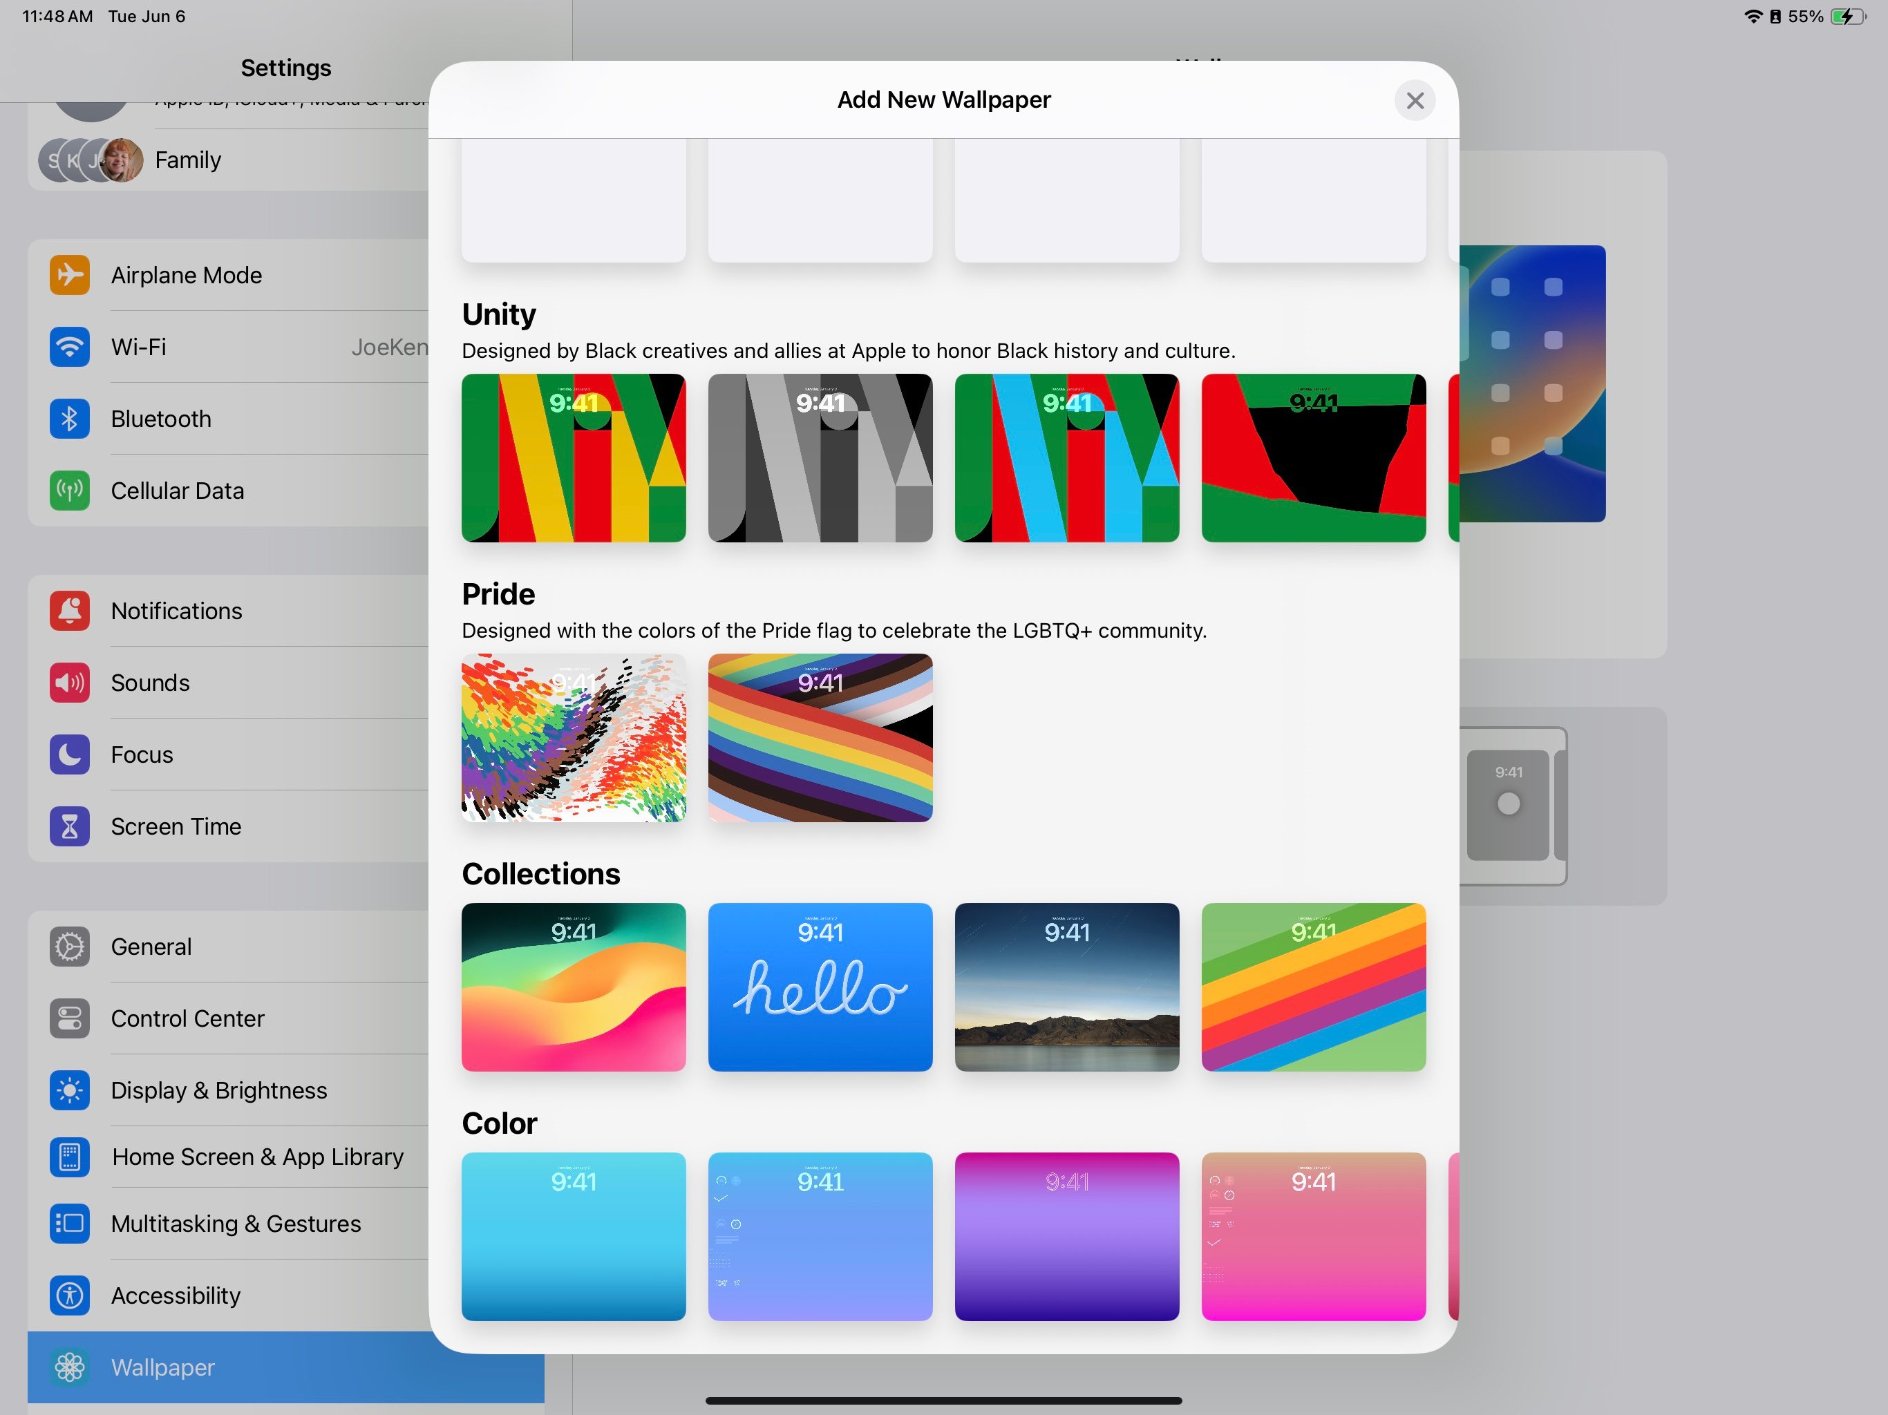Viewport: 1888px width, 1415px height.
Task: Select the colorful wave Collections wallpaper
Action: tap(574, 987)
